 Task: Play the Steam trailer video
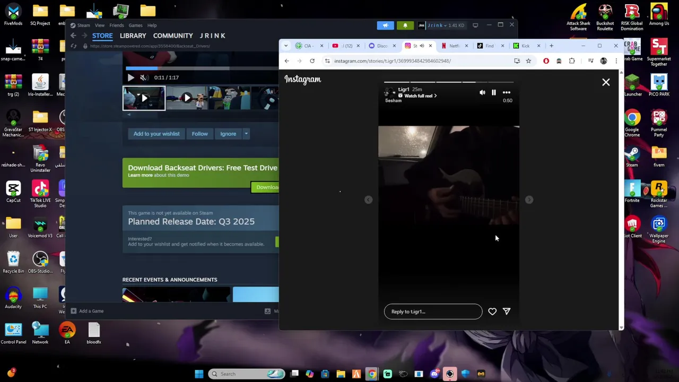click(x=130, y=77)
